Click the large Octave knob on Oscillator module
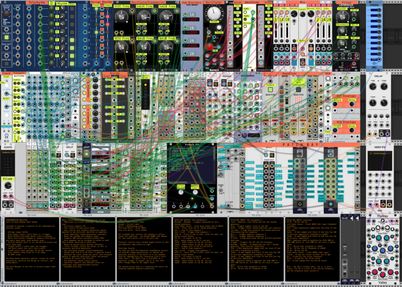Screen dimensions: 402x287 tap(214, 13)
